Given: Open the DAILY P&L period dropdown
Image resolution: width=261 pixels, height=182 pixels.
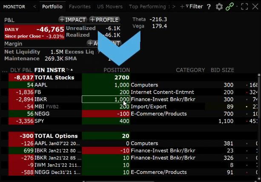Looking at the screenshot, I should pyautogui.click(x=15, y=29).
